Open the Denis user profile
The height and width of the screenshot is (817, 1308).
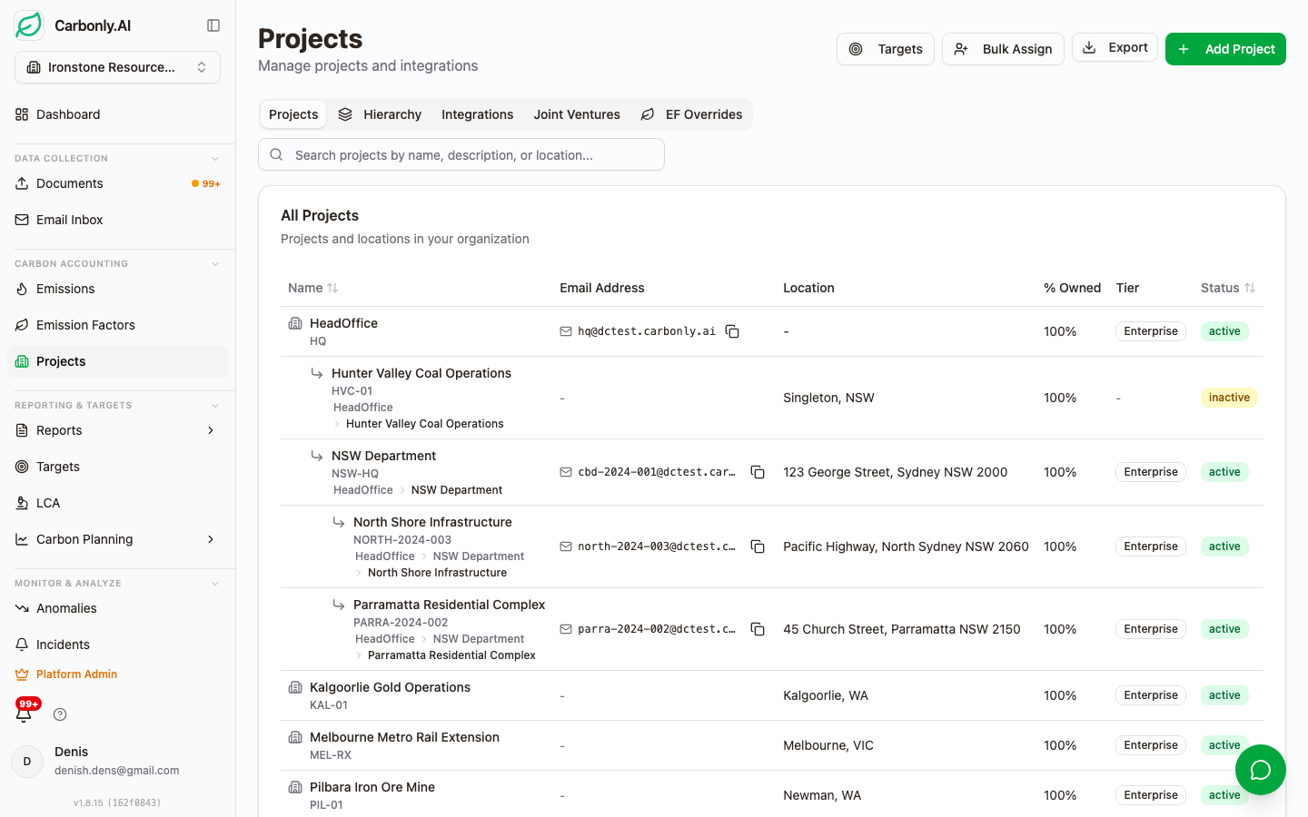pyautogui.click(x=117, y=761)
